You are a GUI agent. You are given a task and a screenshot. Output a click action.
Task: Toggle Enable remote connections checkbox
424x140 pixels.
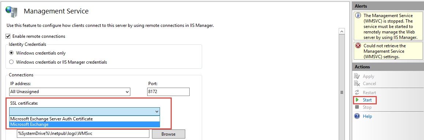click(x=8, y=36)
